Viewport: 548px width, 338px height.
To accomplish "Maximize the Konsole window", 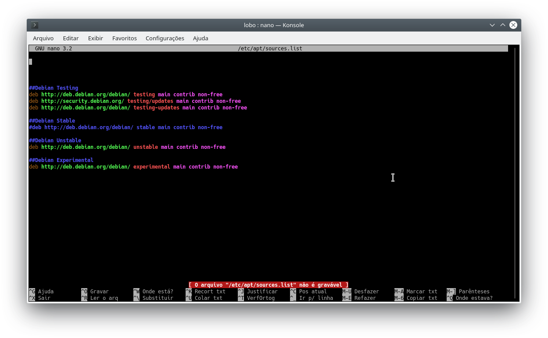I will (x=503, y=25).
